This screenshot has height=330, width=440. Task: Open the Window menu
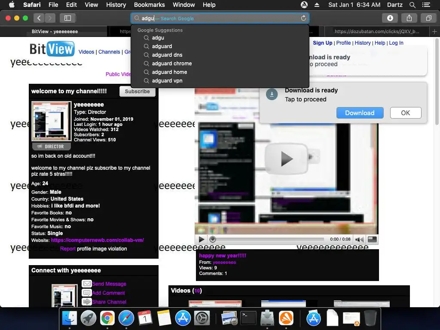(183, 5)
